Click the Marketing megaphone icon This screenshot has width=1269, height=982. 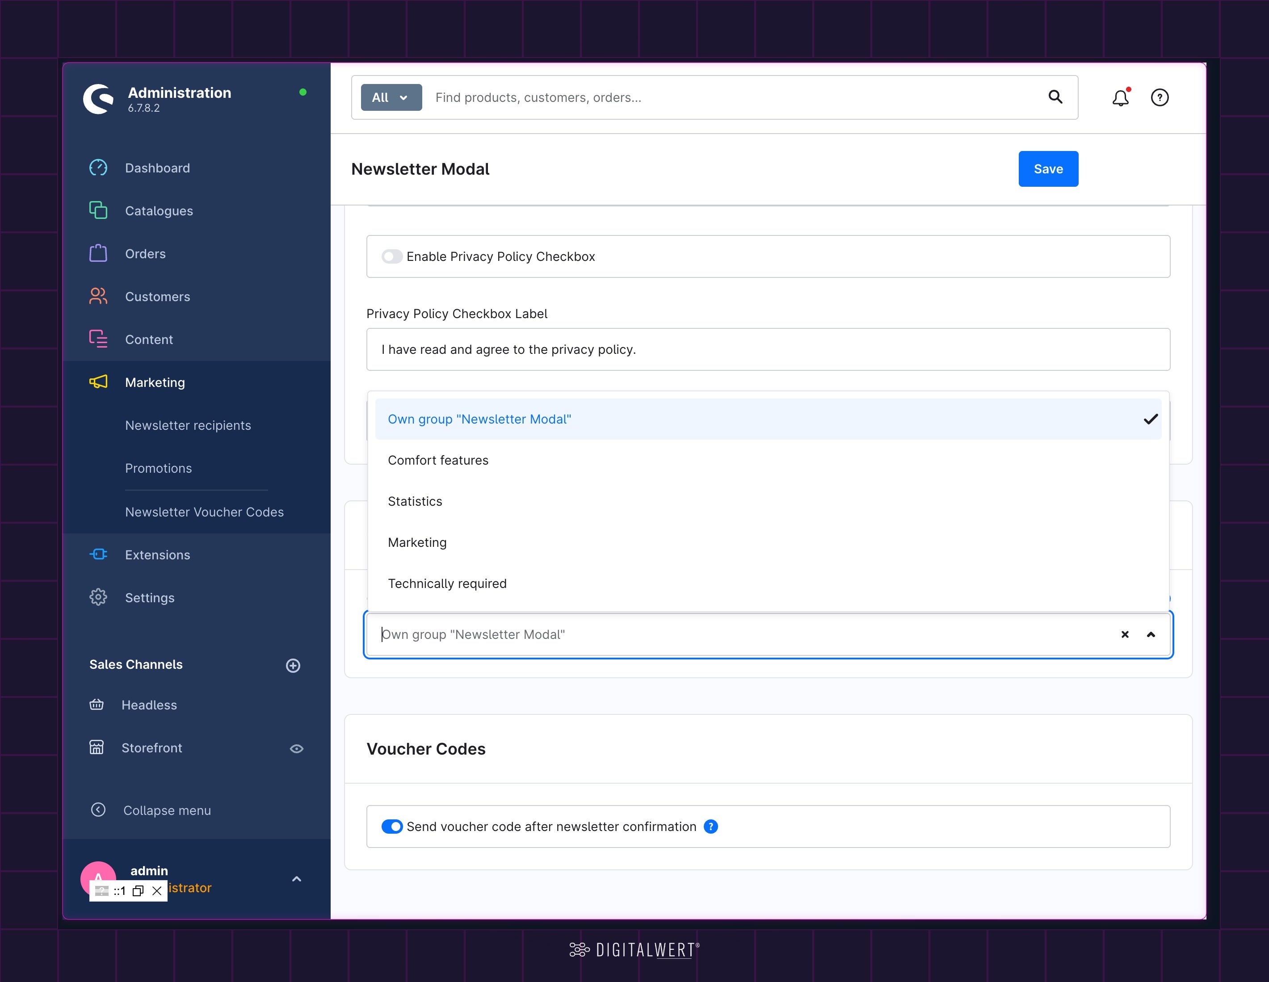pos(98,382)
